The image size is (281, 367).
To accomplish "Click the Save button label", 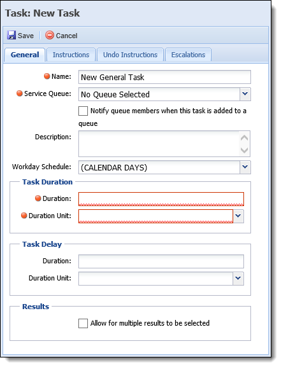I will pos(25,36).
